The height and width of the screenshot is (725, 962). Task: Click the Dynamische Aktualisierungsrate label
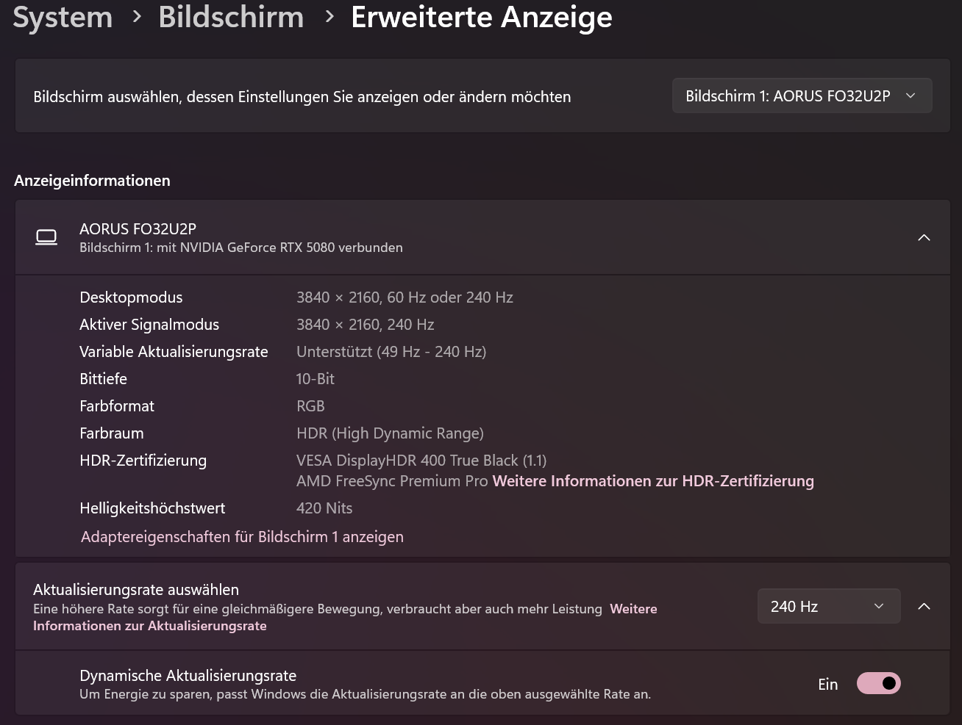[188, 676]
